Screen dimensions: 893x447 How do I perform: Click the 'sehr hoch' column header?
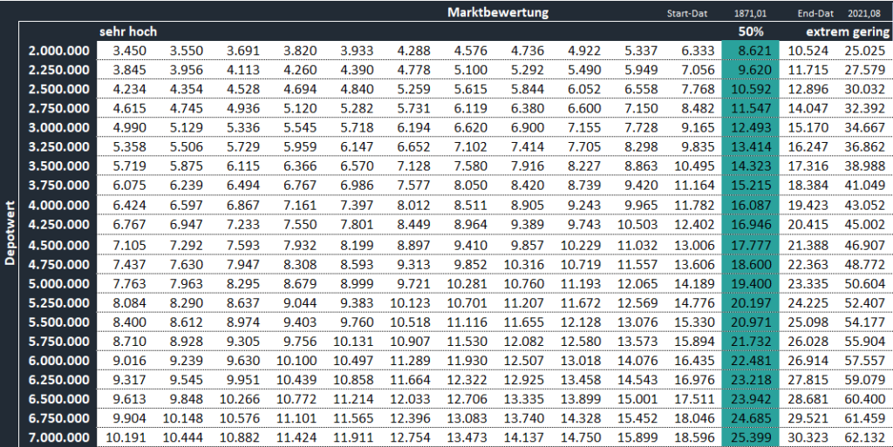pos(128,32)
